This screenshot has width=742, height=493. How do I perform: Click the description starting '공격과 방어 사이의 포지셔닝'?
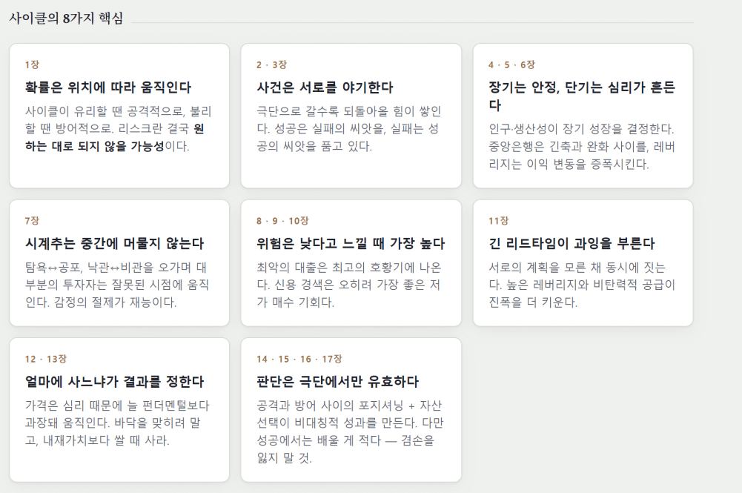350,431
